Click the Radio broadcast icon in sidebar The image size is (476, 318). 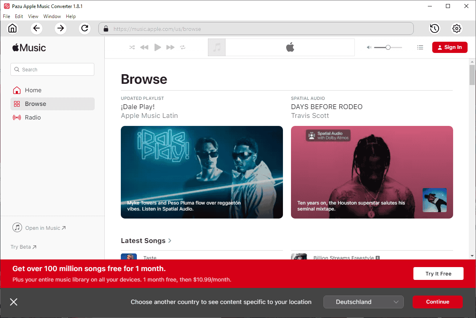point(17,117)
